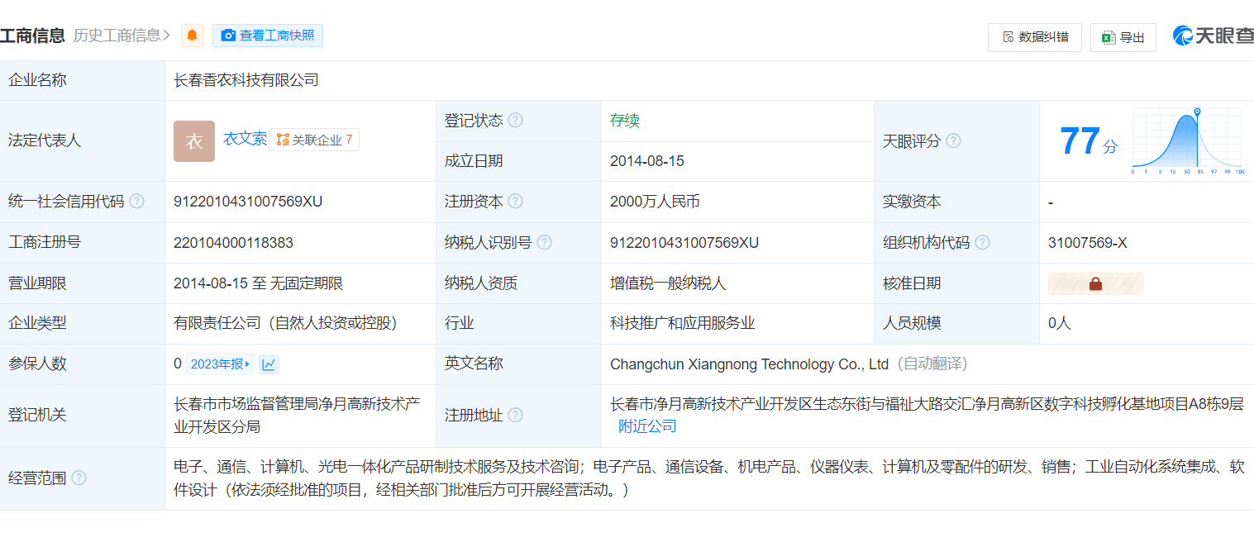Click the 天眼查 logo

click(x=1213, y=36)
